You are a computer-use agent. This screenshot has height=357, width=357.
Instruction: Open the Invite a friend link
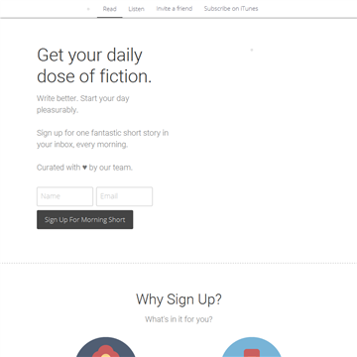(x=175, y=9)
